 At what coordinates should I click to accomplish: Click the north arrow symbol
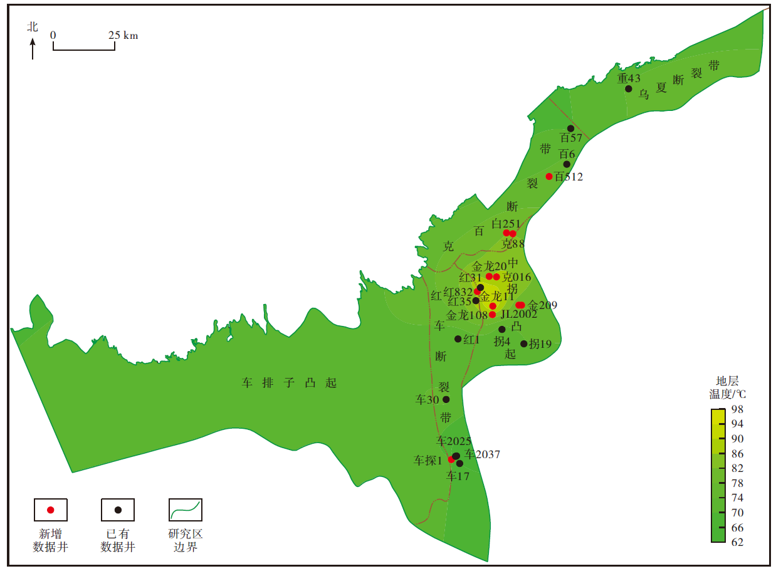(x=33, y=48)
